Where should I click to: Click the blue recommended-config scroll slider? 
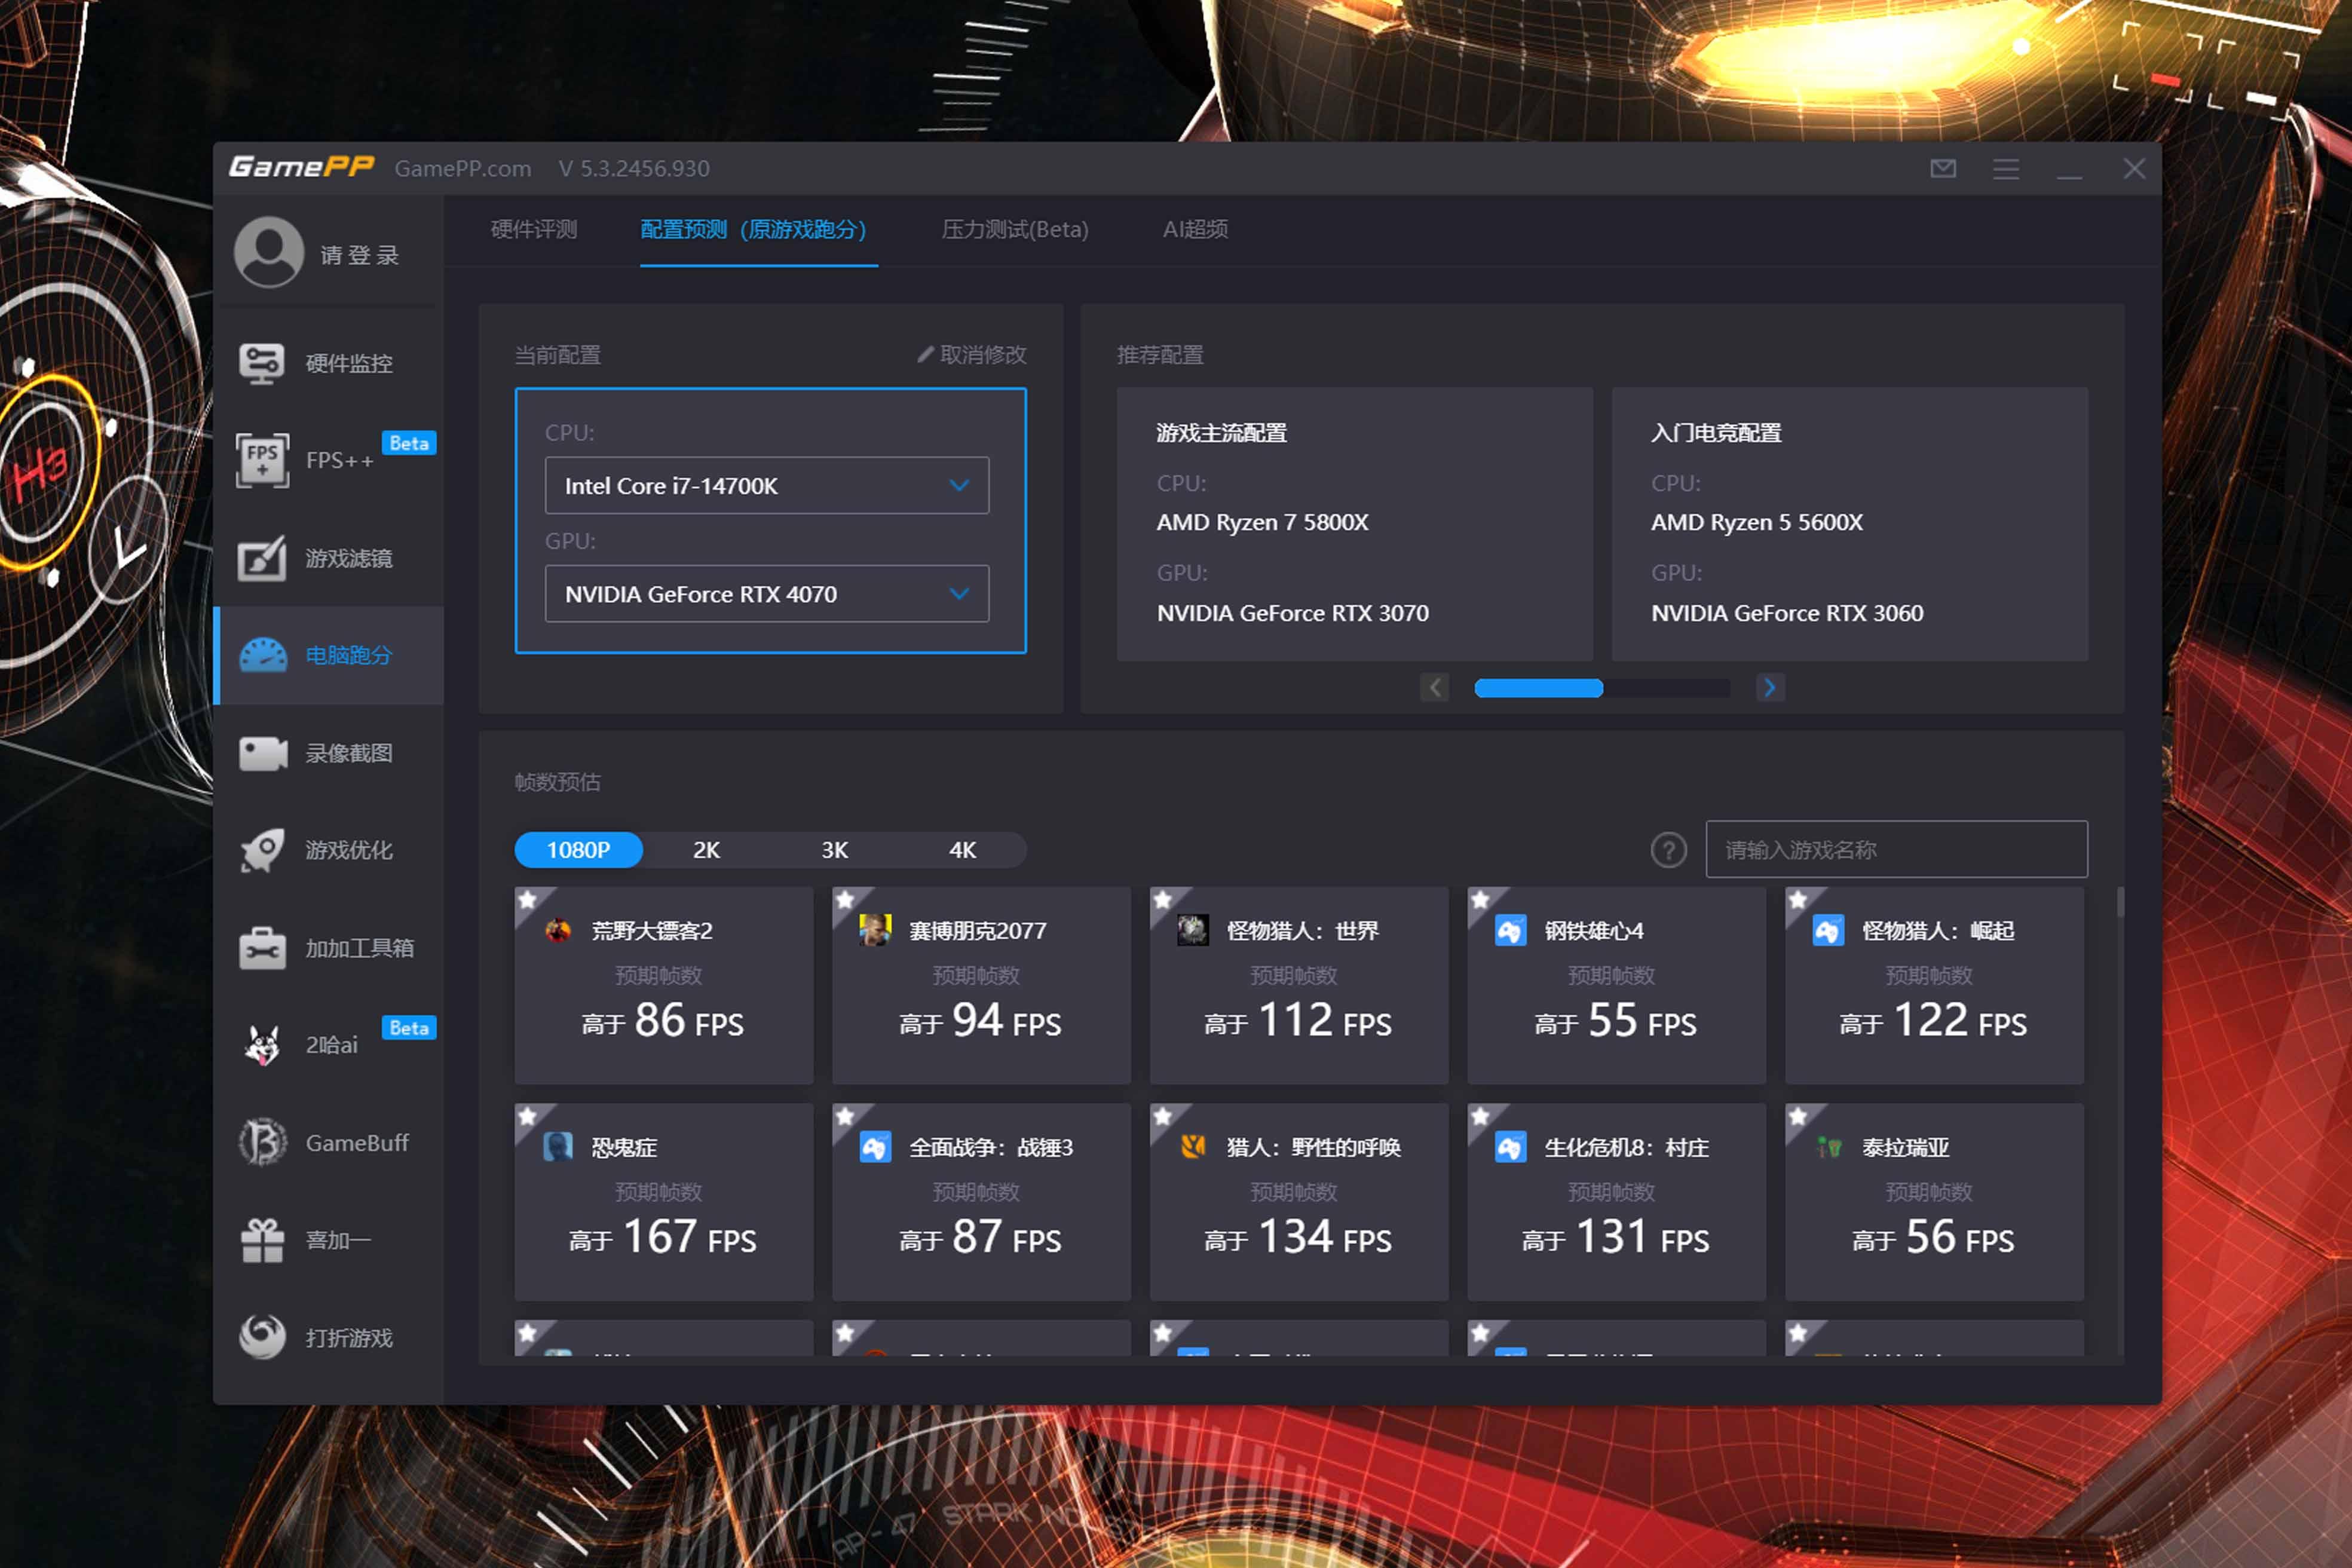[1538, 688]
